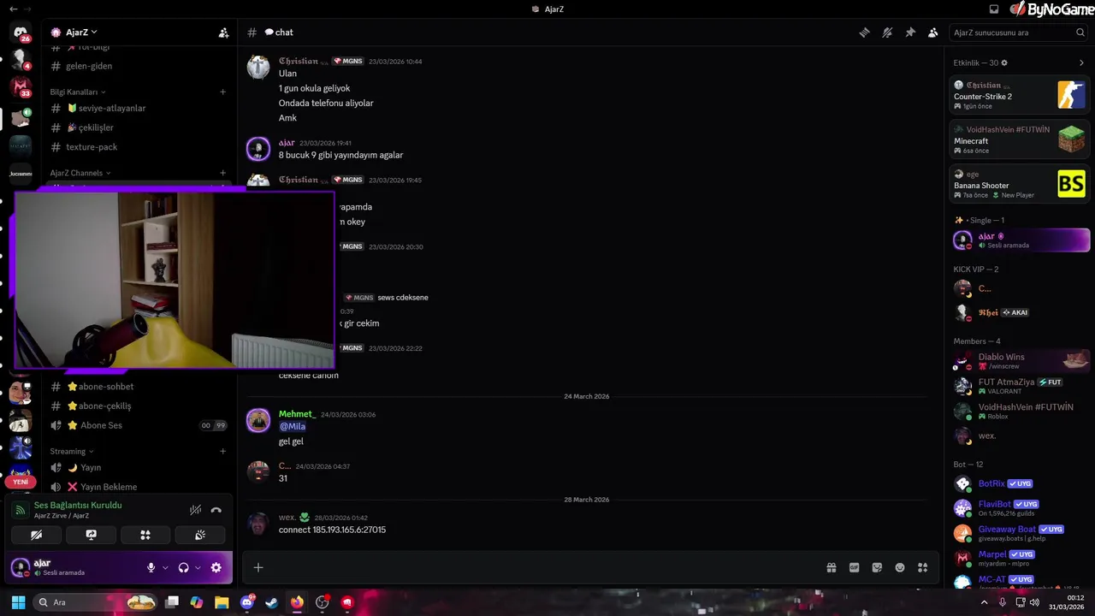1095x616 pixels.
Task: Open Windows Start menu
Action: (x=18, y=602)
